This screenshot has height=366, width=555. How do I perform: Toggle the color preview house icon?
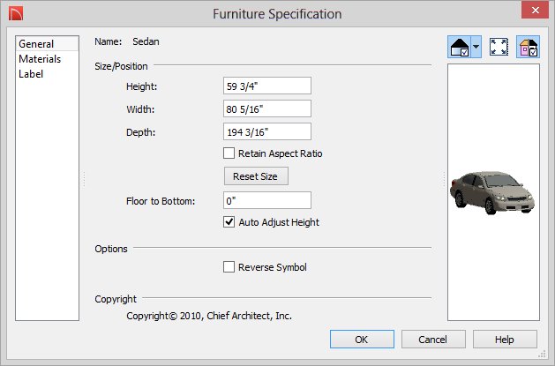click(x=529, y=47)
